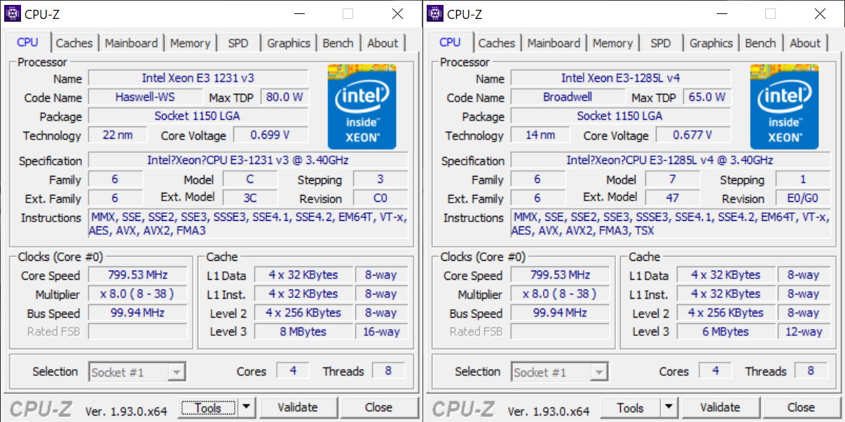Click Level 3 associativity '16-way'
845x422 pixels.
point(382,332)
